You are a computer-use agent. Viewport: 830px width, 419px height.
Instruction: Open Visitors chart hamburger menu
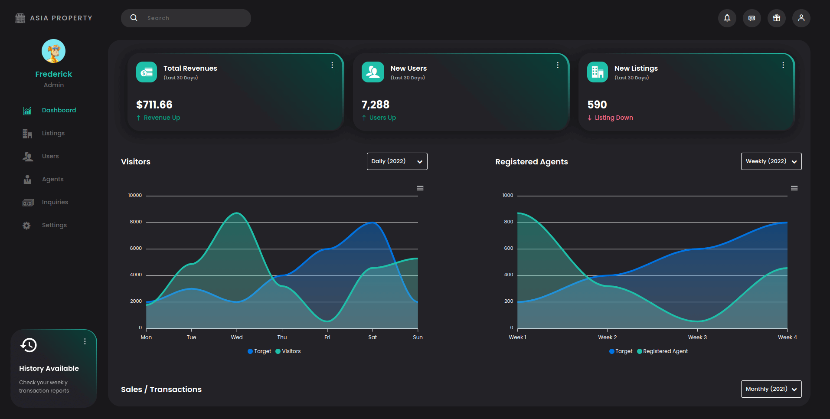[420, 188]
